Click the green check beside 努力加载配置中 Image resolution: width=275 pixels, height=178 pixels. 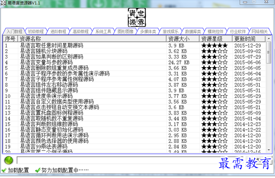click(x=38, y=170)
